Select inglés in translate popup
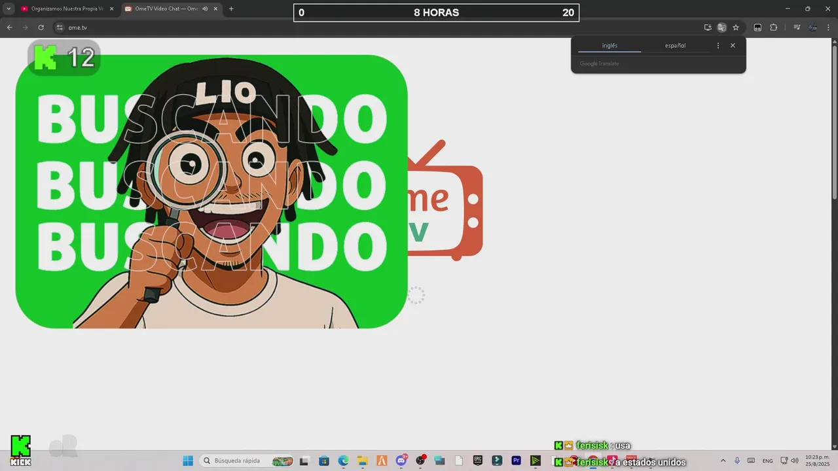Image resolution: width=838 pixels, height=471 pixels. point(610,46)
